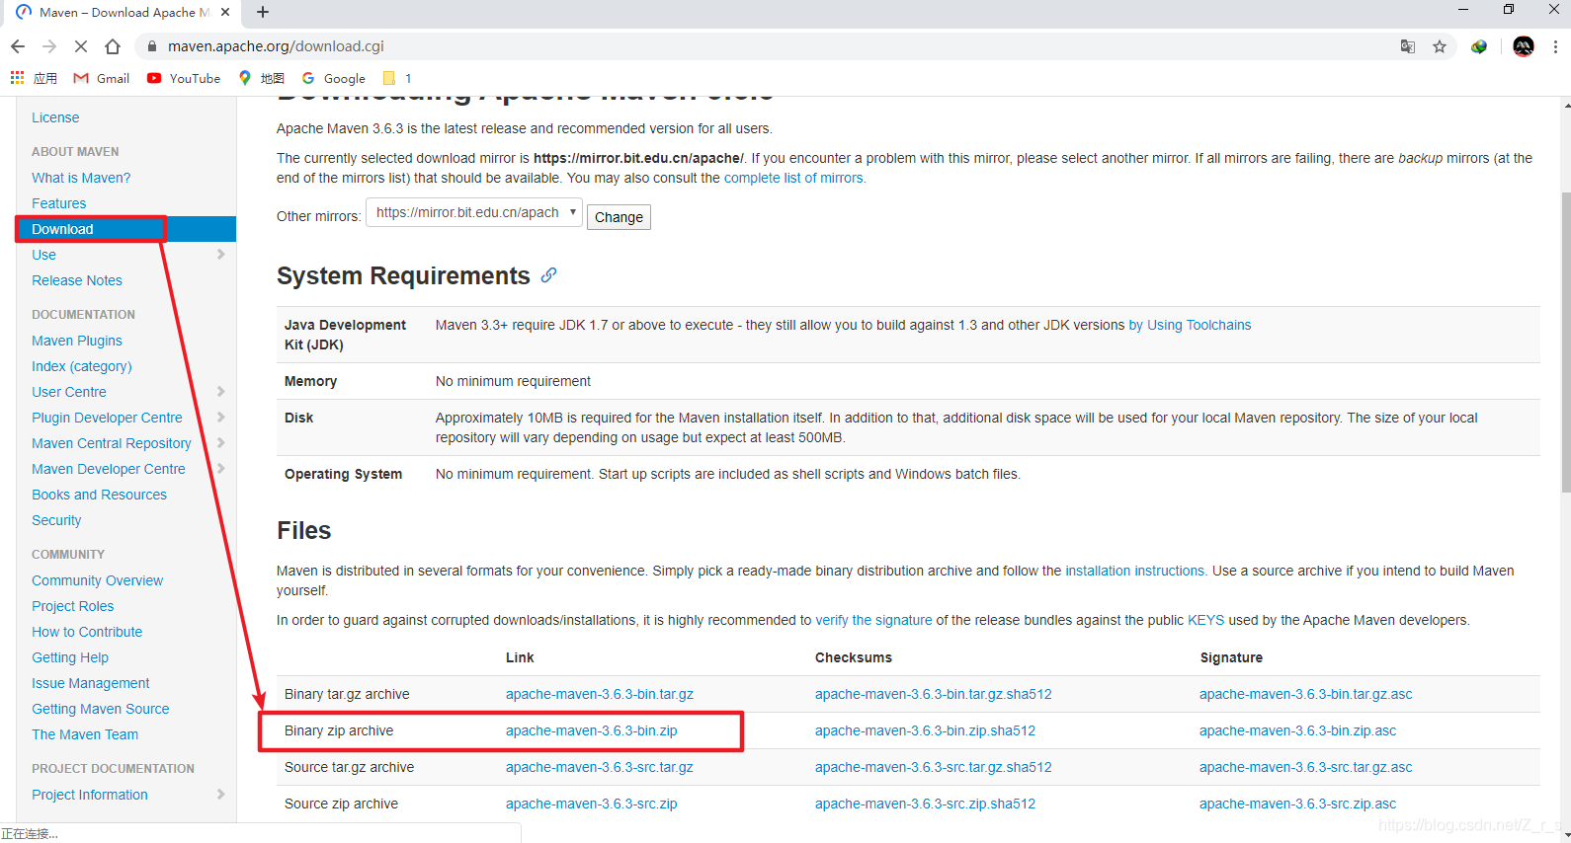Image resolution: width=1571 pixels, height=843 pixels.
Task: Open apache-maven-3.6.3-src.tar.gz.asc signature
Action: click(1306, 767)
